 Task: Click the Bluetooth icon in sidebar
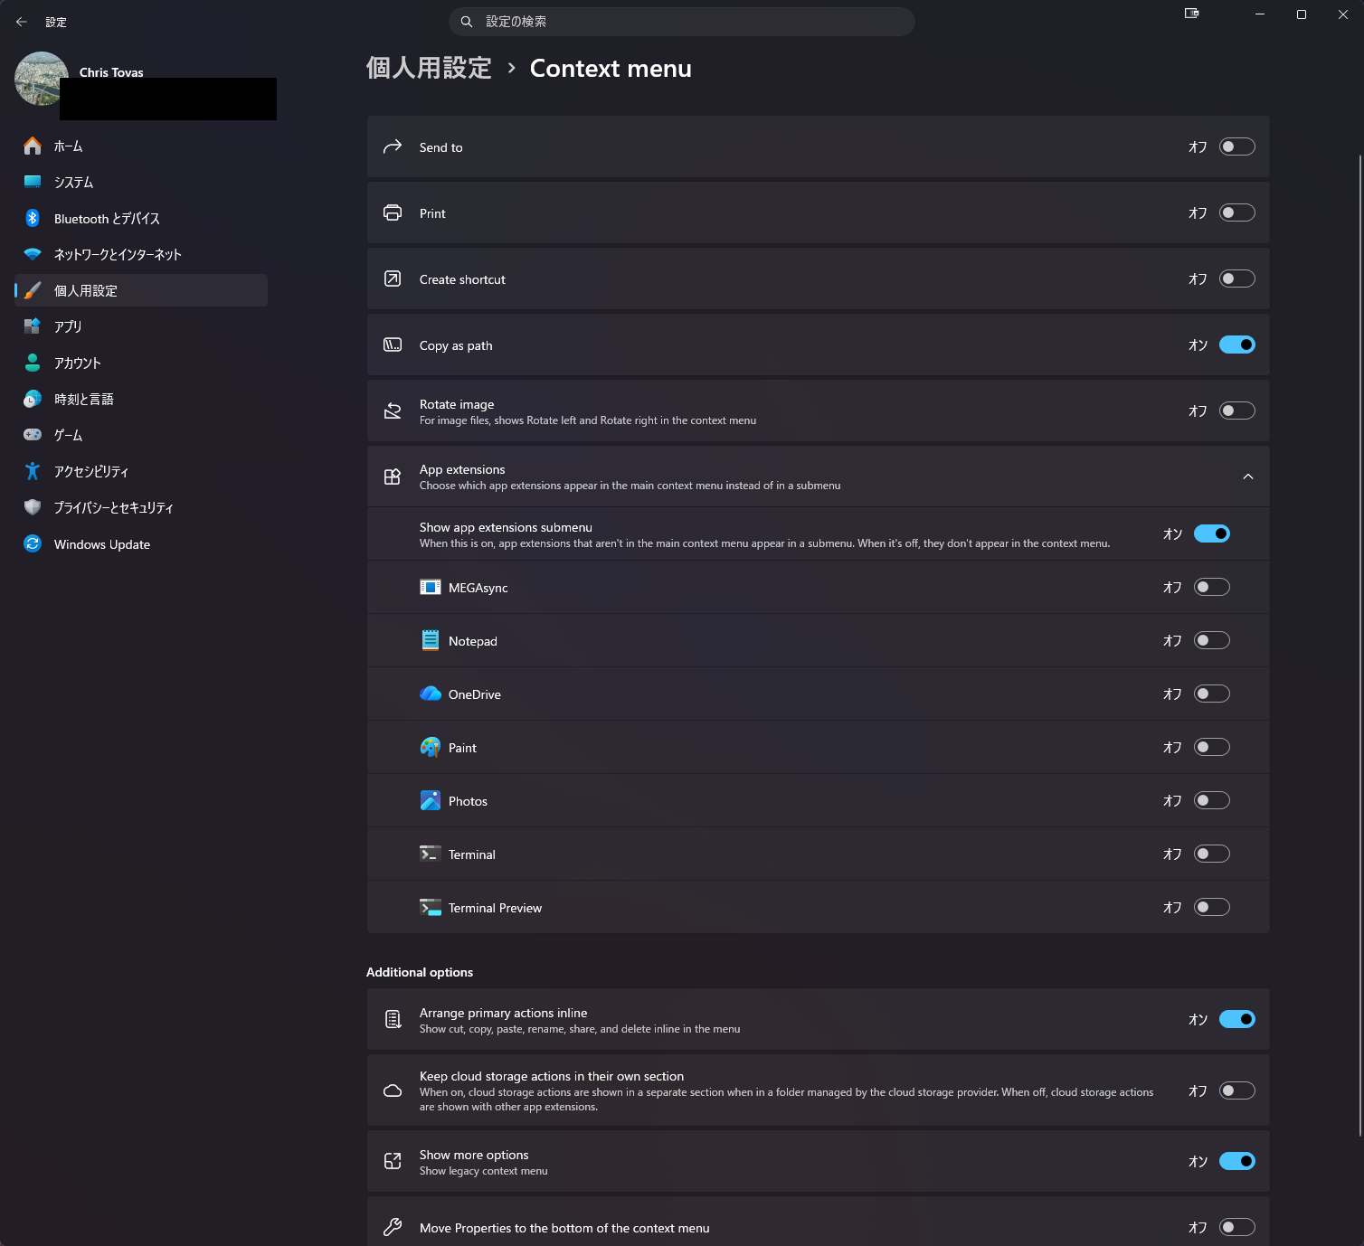[x=33, y=218]
